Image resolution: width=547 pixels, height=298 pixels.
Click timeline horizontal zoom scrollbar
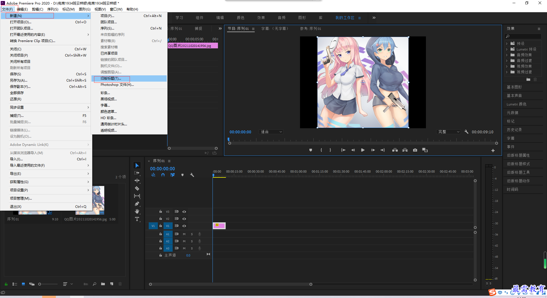[x=230, y=284]
